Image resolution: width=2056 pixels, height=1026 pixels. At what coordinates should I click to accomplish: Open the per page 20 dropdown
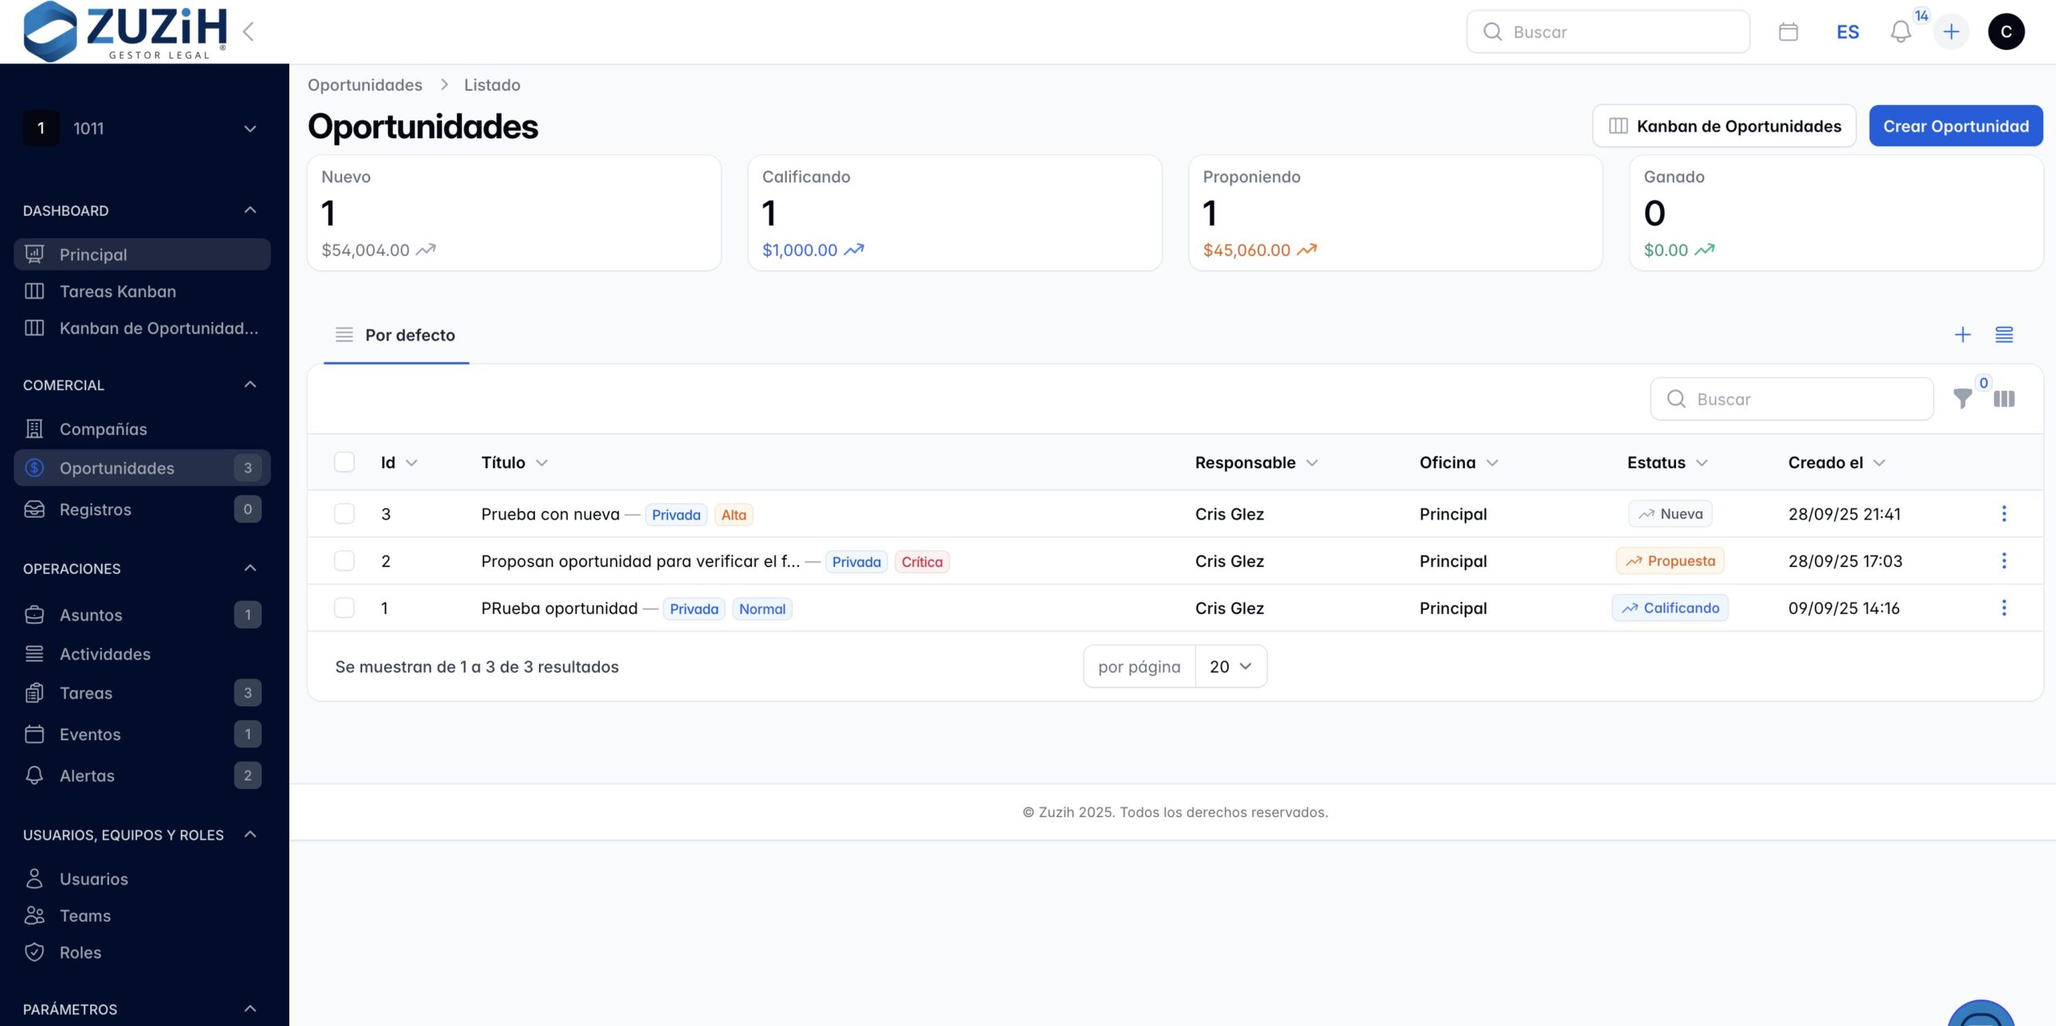coord(1230,666)
